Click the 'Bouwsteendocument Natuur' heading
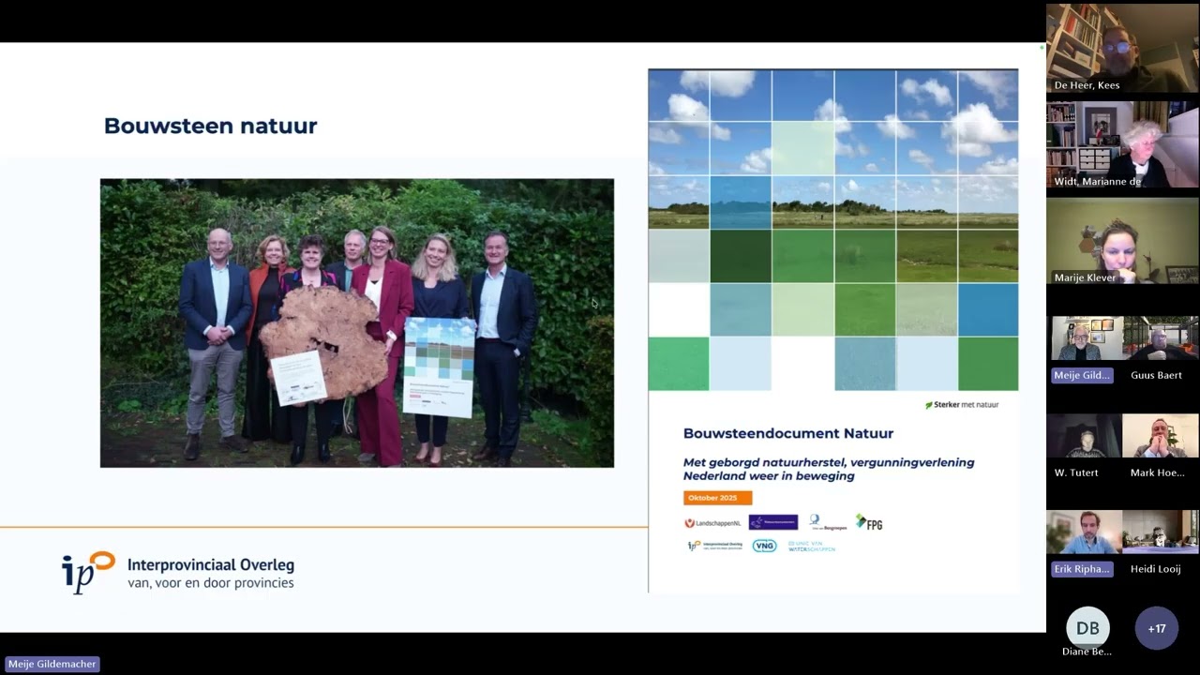Viewport: 1200px width, 675px height. click(x=787, y=433)
